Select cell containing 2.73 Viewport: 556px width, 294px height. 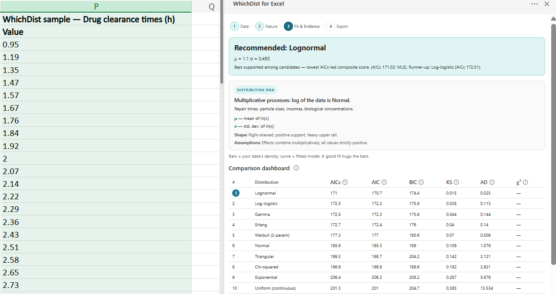tap(96, 285)
